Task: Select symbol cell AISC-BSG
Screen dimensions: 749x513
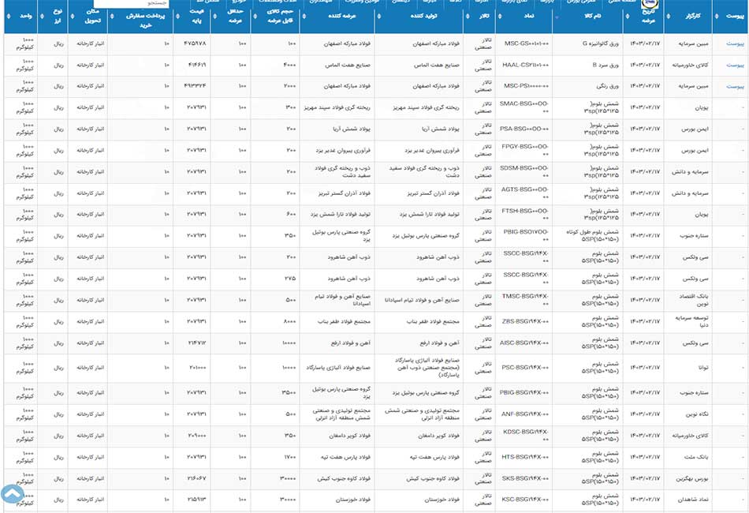Action: (524, 343)
